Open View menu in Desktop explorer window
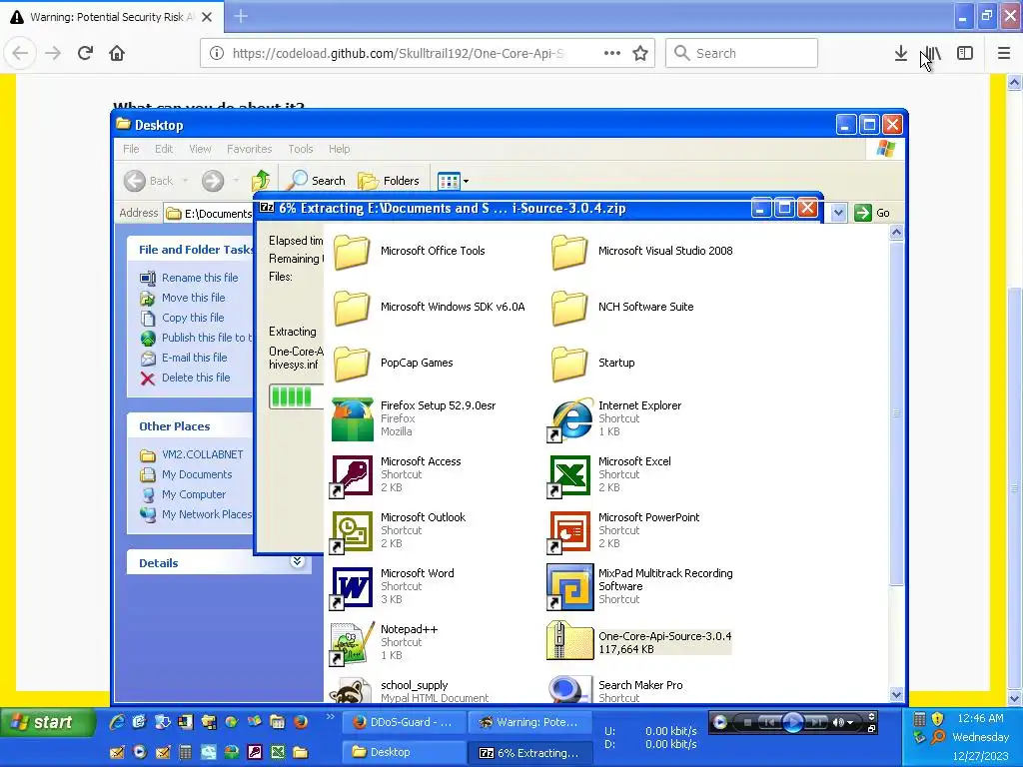This screenshot has height=767, width=1023. (200, 149)
